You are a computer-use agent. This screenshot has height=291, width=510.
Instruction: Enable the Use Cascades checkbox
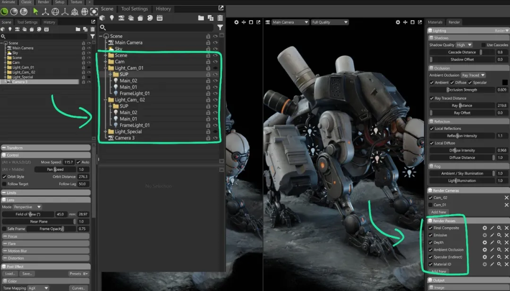[x=483, y=45]
